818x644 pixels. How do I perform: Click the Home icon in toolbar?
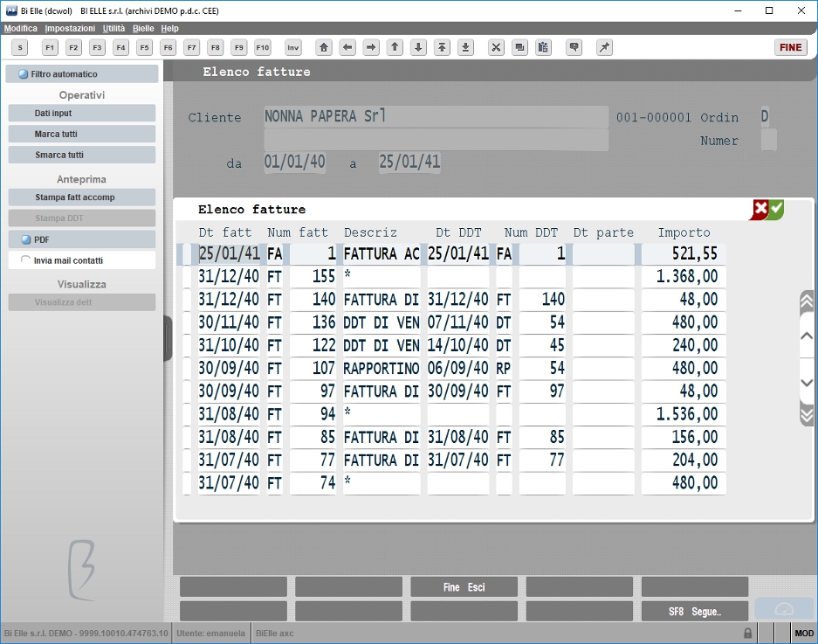324,47
